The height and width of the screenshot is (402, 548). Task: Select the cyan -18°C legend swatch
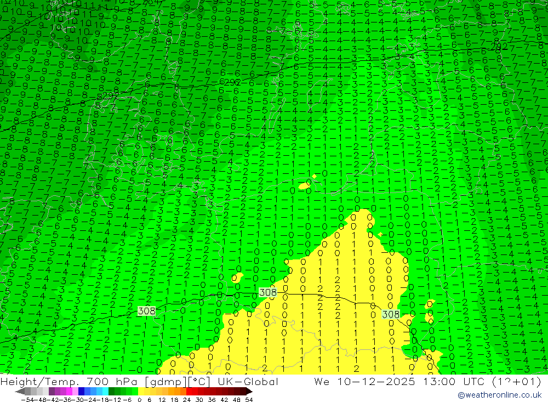coord(105,391)
